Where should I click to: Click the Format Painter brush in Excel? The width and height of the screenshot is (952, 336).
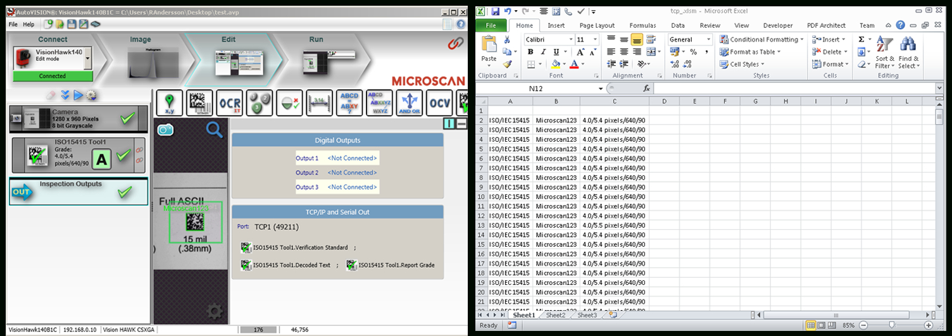[x=507, y=64]
